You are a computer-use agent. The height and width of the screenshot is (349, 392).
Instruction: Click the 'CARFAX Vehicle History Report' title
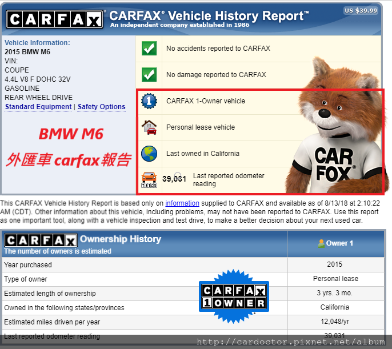point(209,16)
